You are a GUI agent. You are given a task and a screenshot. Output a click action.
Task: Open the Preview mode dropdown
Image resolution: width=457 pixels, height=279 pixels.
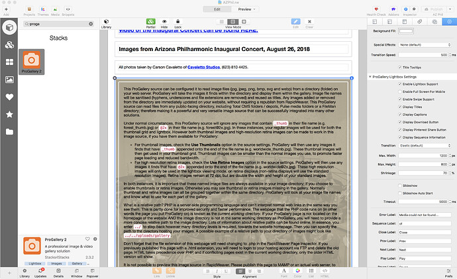click(x=246, y=9)
